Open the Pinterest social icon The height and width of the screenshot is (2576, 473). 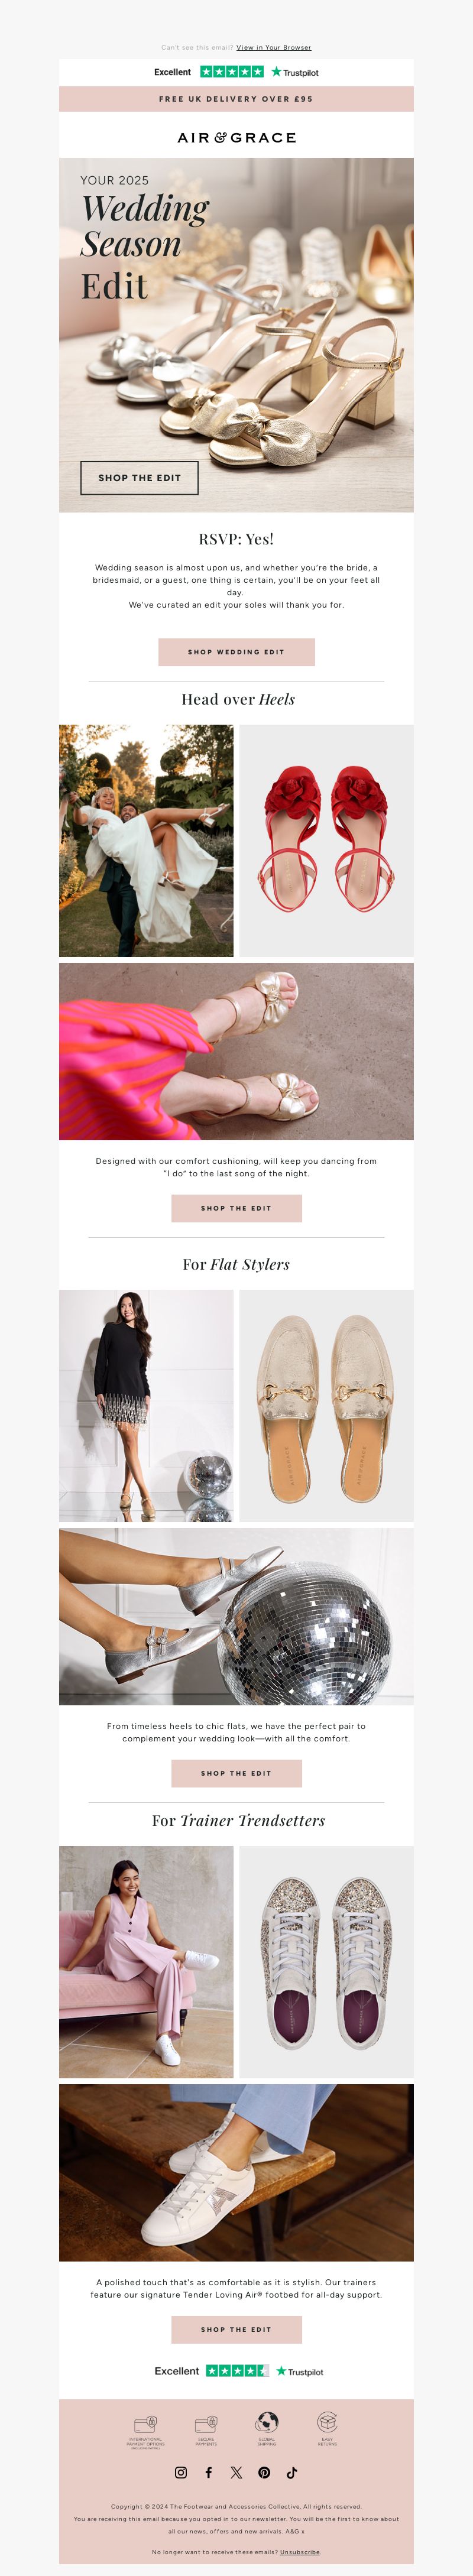pos(264,2472)
